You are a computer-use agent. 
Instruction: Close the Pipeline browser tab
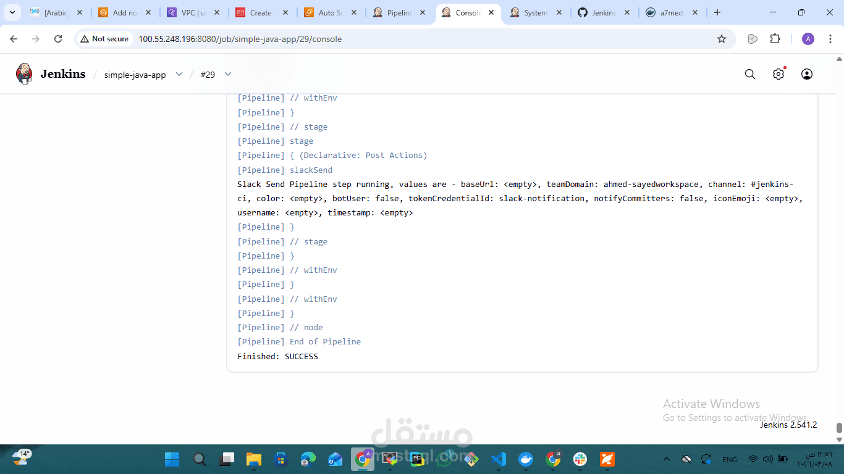click(423, 12)
